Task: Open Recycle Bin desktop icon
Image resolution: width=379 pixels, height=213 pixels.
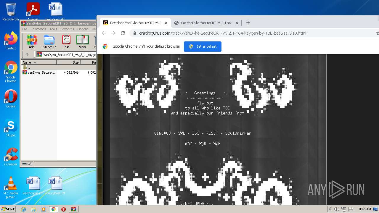Action: 11,12
